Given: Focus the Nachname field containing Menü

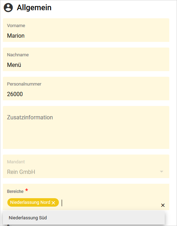Looking at the screenshot, I should [x=86, y=59].
